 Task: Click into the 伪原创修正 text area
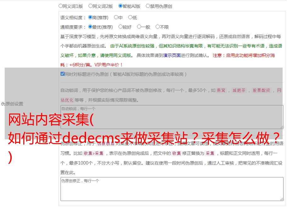[172, 189]
